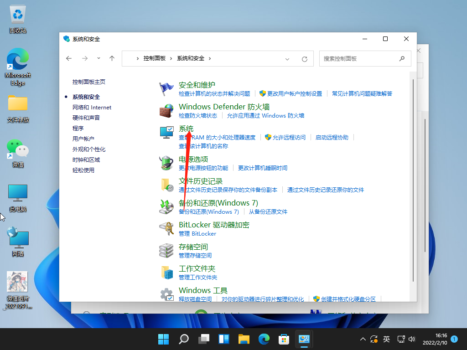Viewport: 467px width, 350px height.
Task: Expand the address bar dropdown arrow
Action: [287, 58]
